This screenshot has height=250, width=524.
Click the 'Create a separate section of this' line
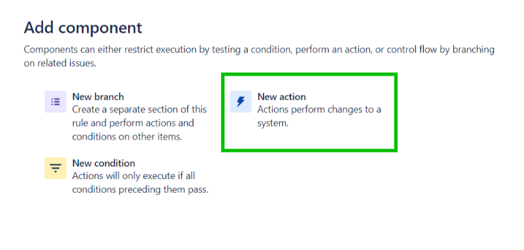(140, 109)
